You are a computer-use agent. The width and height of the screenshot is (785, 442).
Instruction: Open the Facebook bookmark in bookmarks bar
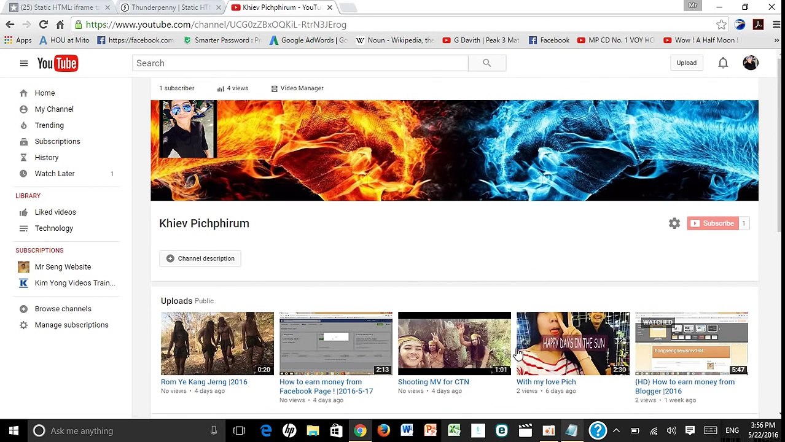point(549,40)
